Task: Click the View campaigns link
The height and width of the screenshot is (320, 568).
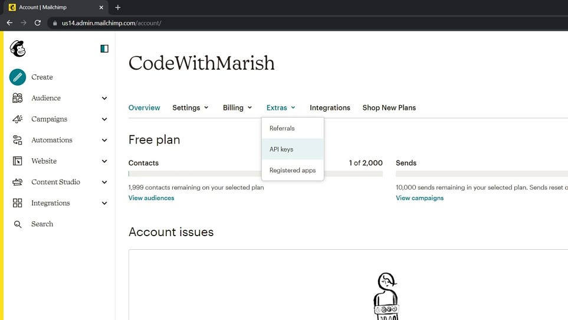Action: tap(419, 198)
